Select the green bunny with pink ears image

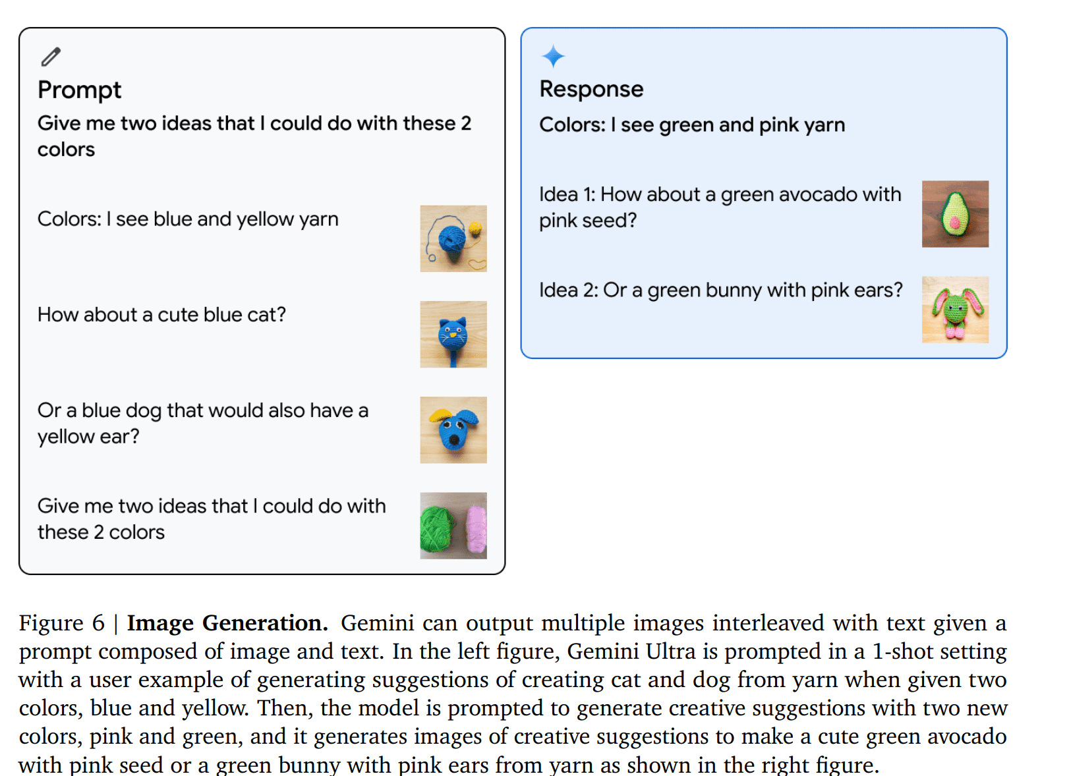[x=955, y=310]
